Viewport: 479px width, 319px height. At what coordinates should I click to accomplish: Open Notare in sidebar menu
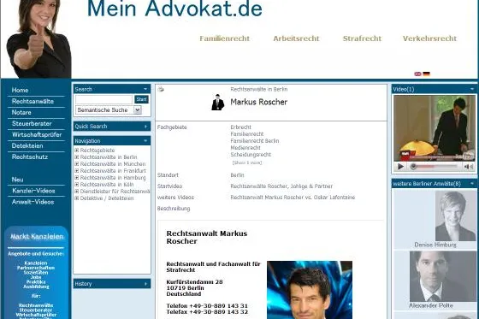pyautogui.click(x=21, y=112)
